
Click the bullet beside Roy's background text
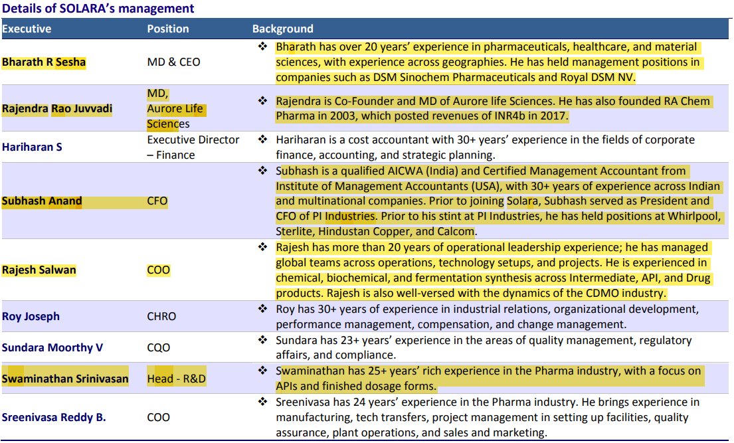click(262, 309)
